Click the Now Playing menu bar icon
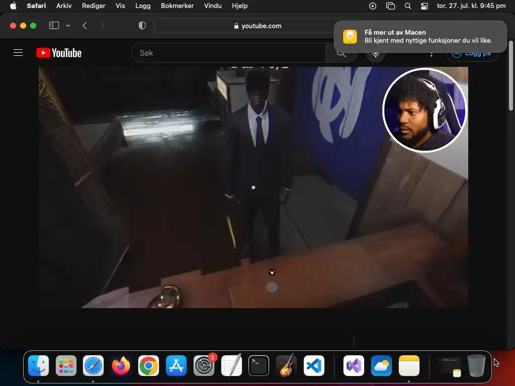515x386 pixels. click(373, 6)
